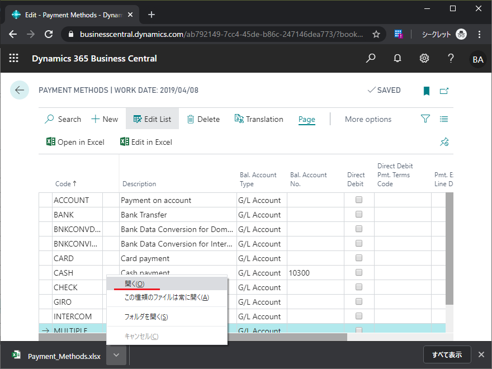This screenshot has width=492, height=369.
Task: Select the 'Payment on account' description cell
Action: (x=178, y=200)
